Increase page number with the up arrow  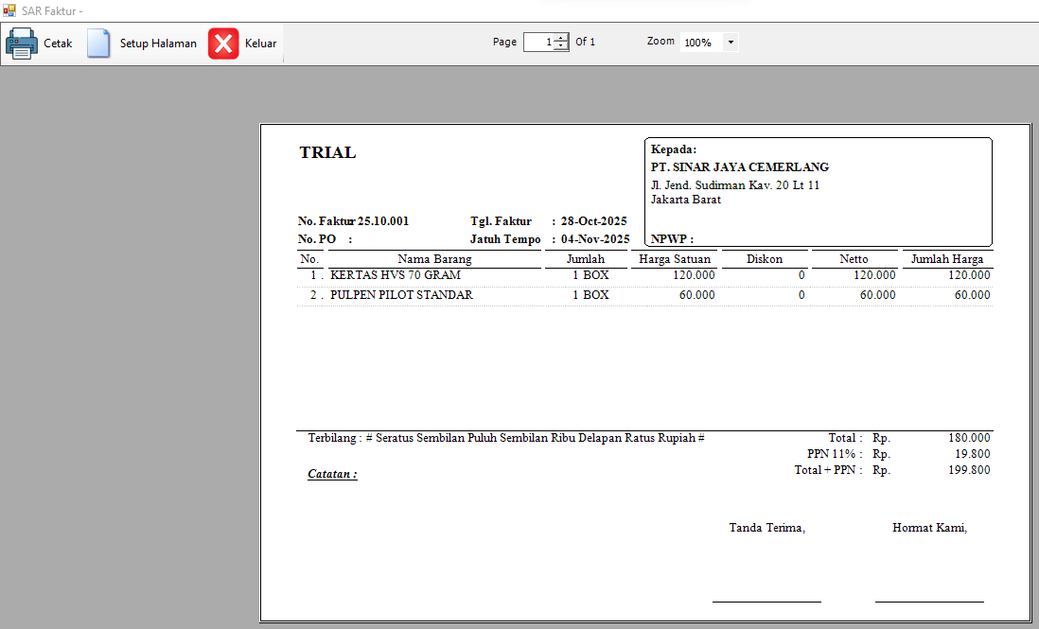[561, 38]
